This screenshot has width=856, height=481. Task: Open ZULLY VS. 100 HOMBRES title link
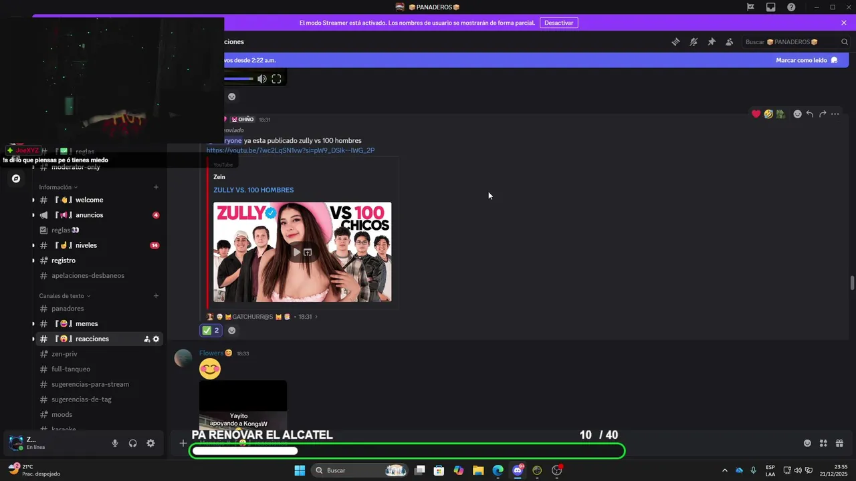253,190
